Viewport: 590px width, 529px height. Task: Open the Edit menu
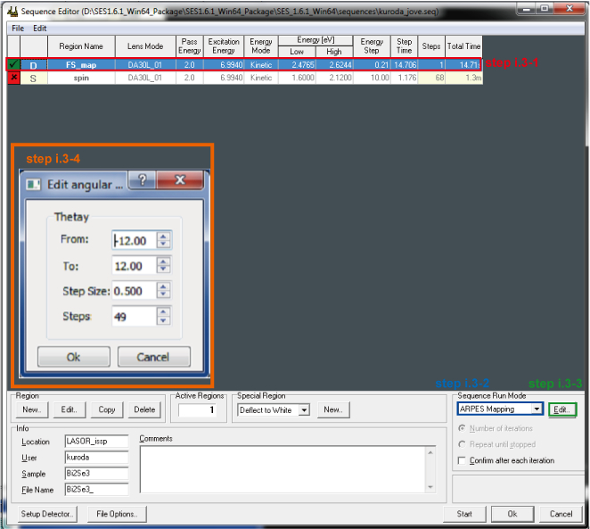(x=40, y=29)
